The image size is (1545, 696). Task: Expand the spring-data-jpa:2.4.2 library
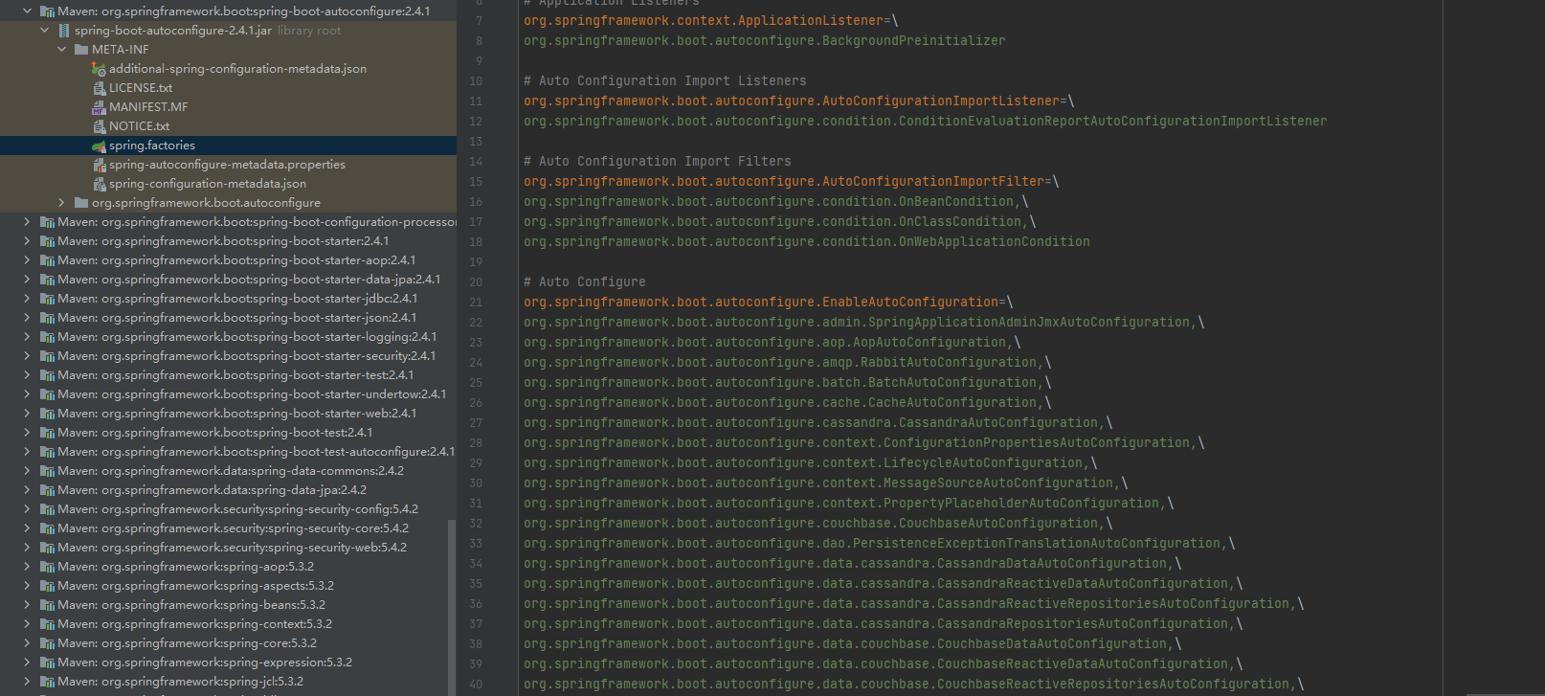(x=27, y=490)
